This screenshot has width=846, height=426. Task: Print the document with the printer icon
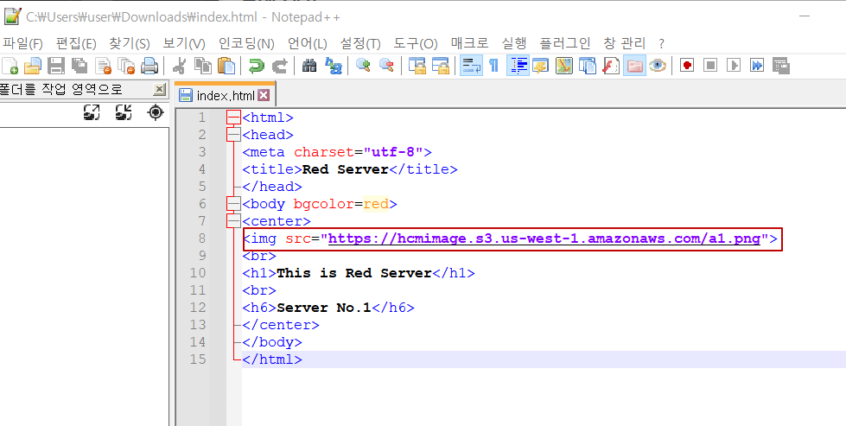click(149, 66)
